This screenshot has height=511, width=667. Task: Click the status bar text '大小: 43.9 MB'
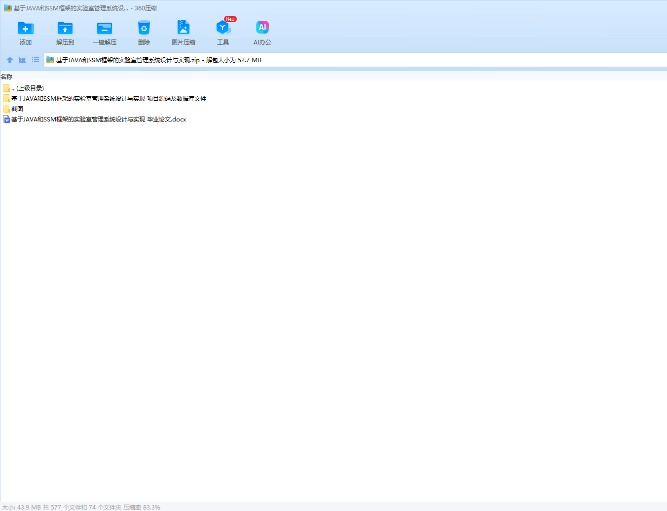point(22,507)
